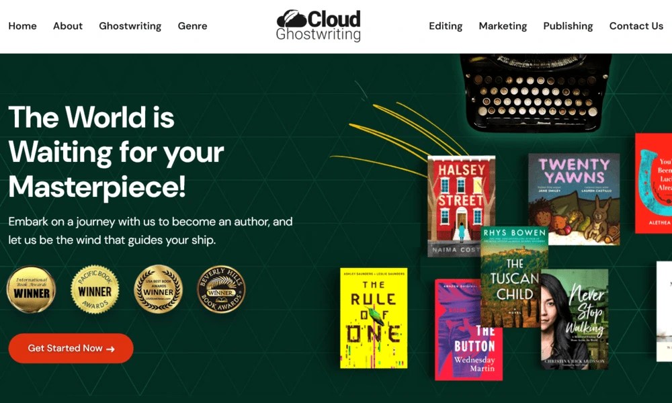Select the Twenty Yawns book cover
This screenshot has width=672, height=403.
(574, 199)
